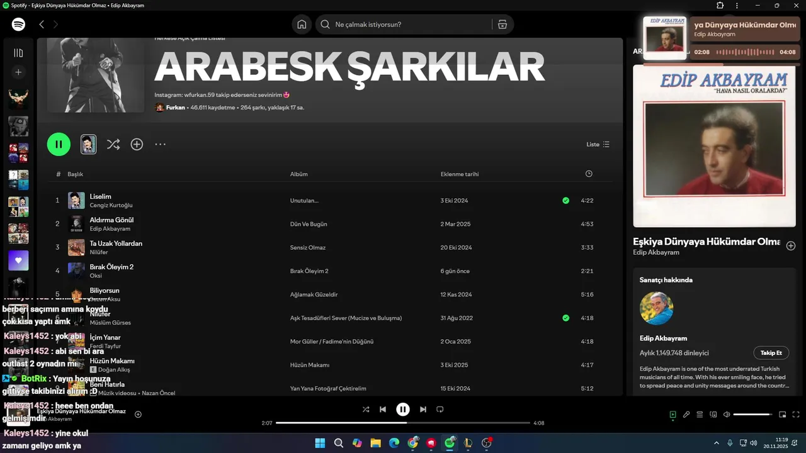Toggle the Now Playing view icon
The image size is (806, 453).
coord(673,415)
